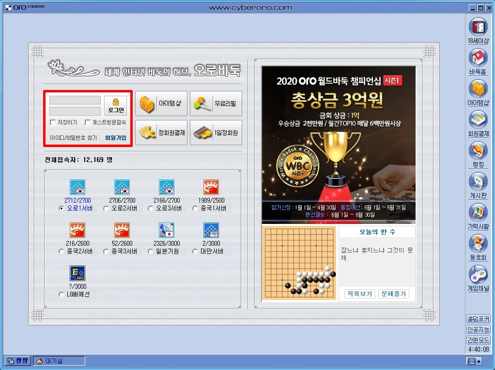Open the 1일정회원 button

coord(216,133)
